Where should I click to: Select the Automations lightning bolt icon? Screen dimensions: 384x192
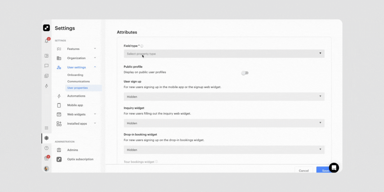coord(59,96)
